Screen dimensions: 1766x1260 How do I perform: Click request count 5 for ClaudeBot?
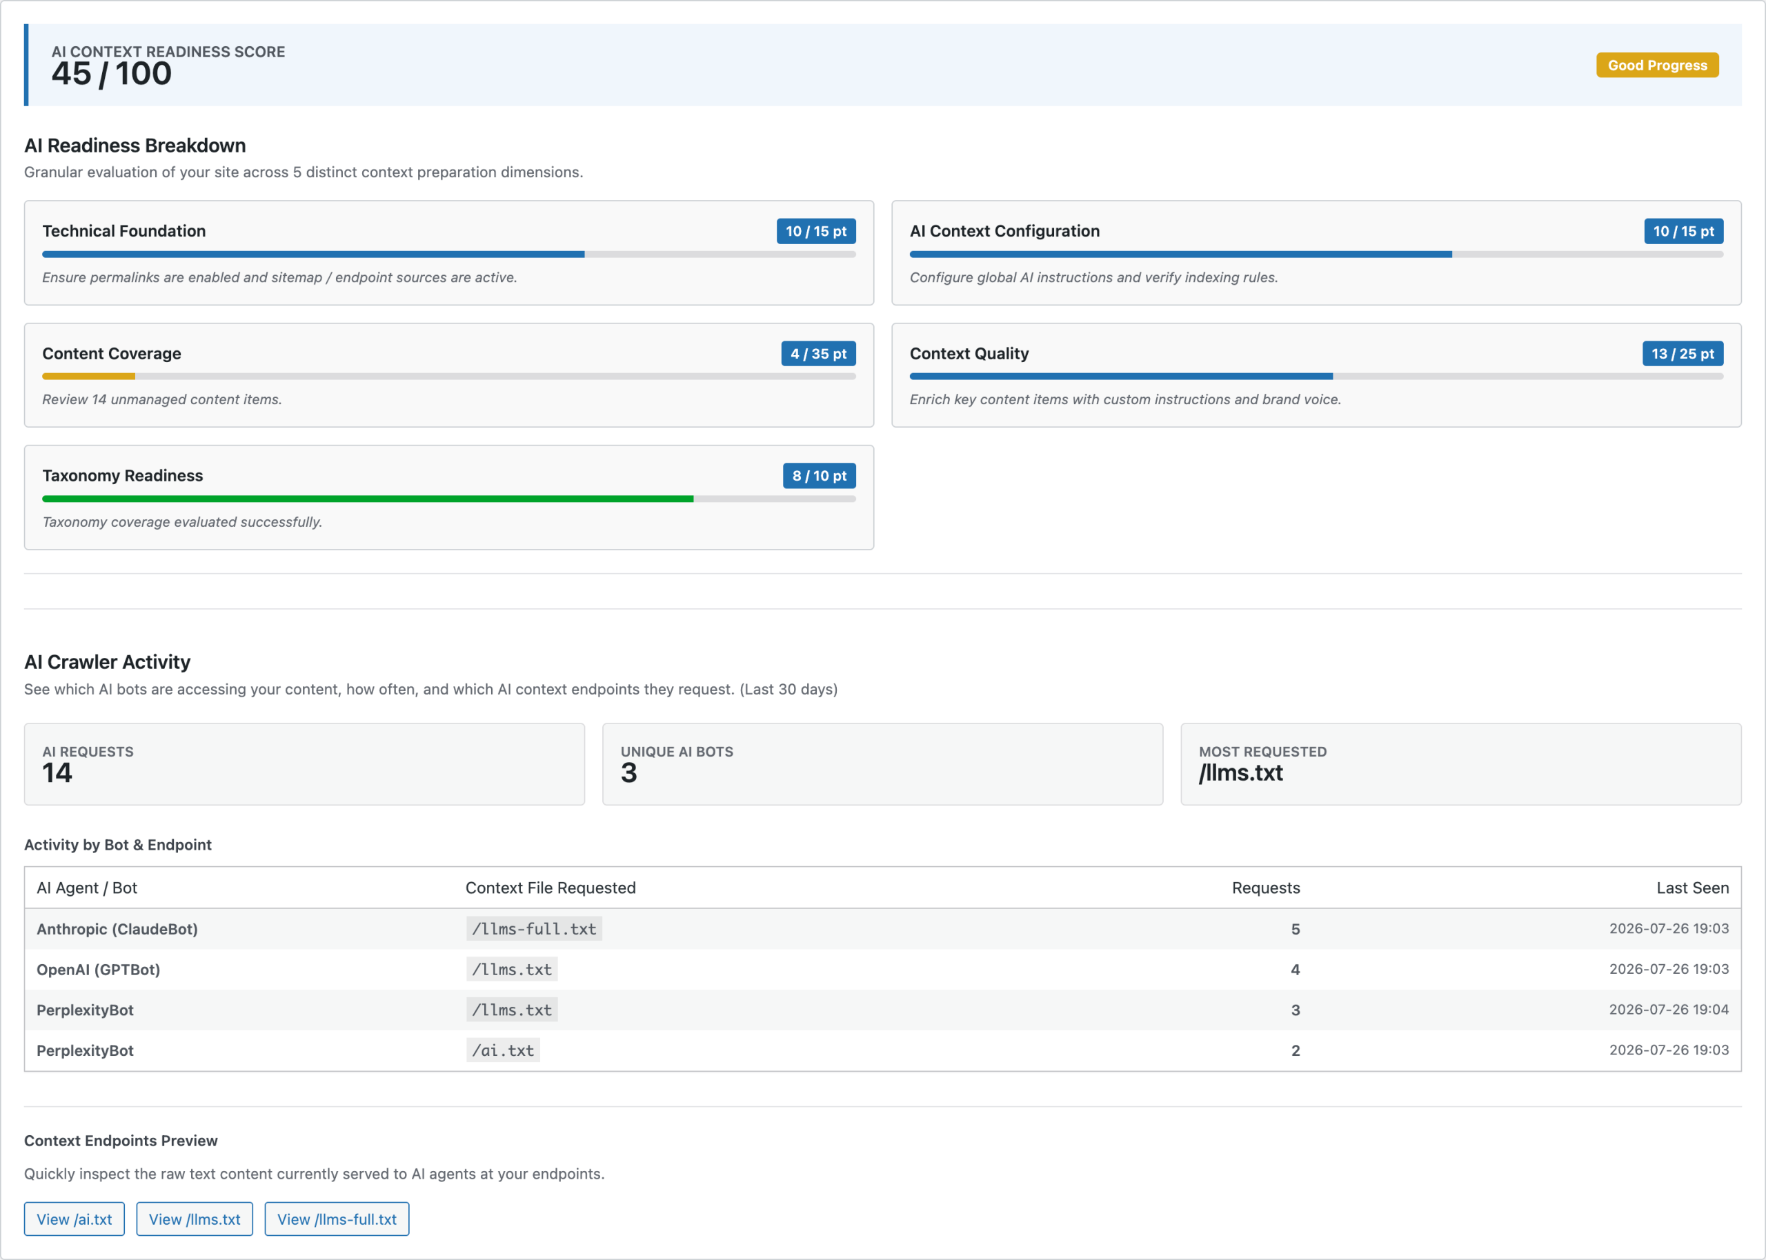[1295, 930]
